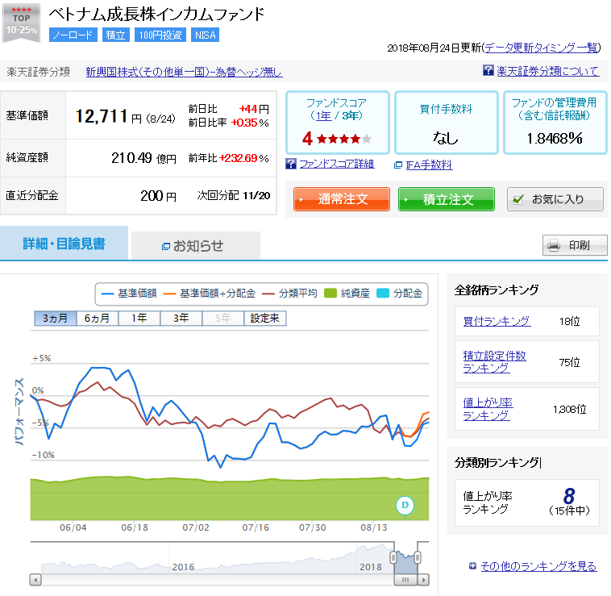
Task: Click the 1.8468% management fee value
Action: [555, 139]
